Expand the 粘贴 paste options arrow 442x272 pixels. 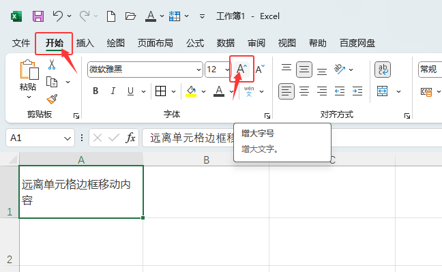click(x=29, y=97)
